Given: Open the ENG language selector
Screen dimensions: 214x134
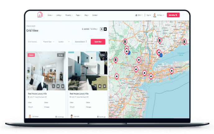Looking at the screenshot, I should pyautogui.click(x=139, y=15).
